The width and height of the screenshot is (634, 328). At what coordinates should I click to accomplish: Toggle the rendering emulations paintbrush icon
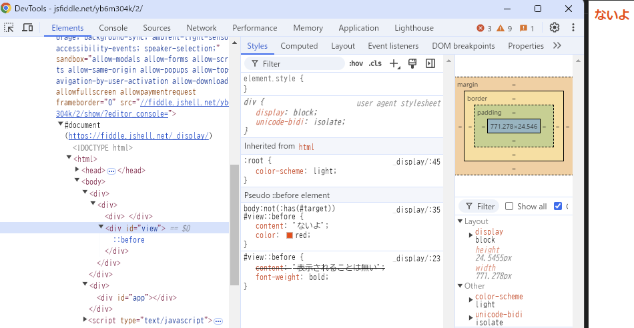(x=412, y=63)
